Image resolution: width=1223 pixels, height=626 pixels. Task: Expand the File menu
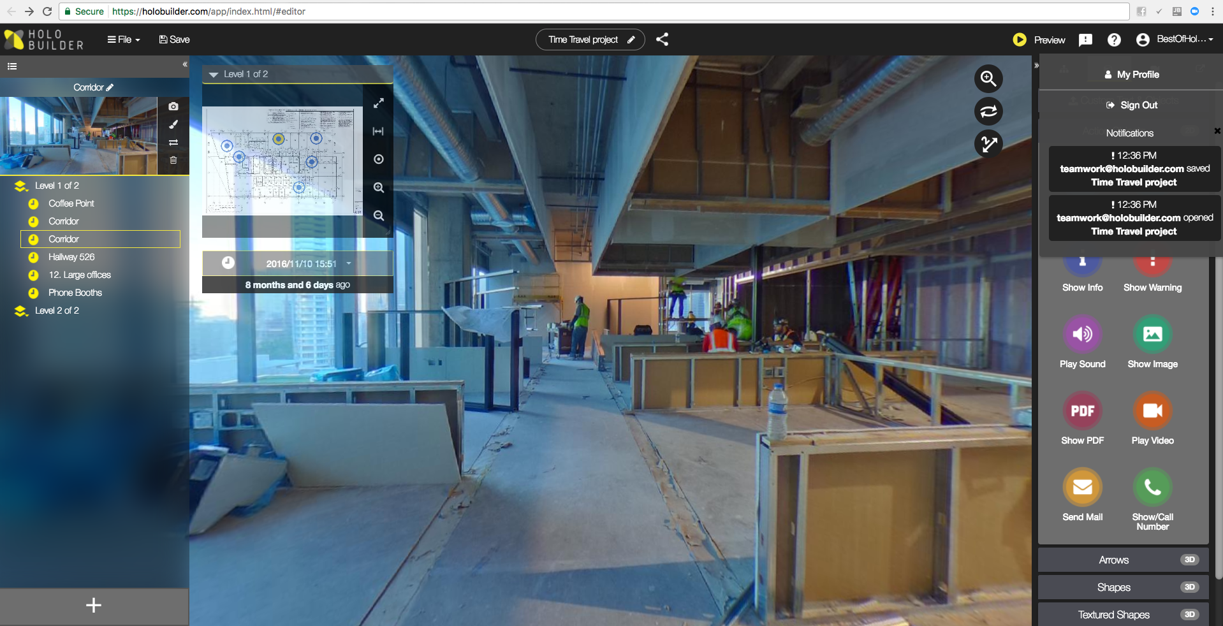pos(123,39)
